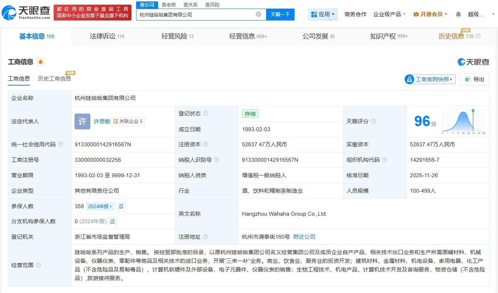Viewport: 498px width, 293px height.
Task: Open notifications via the top bell icon
Action: (x=458, y=14)
